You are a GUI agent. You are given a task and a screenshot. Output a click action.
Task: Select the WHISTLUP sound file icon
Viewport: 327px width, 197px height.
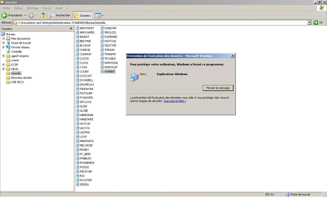click(x=102, y=67)
